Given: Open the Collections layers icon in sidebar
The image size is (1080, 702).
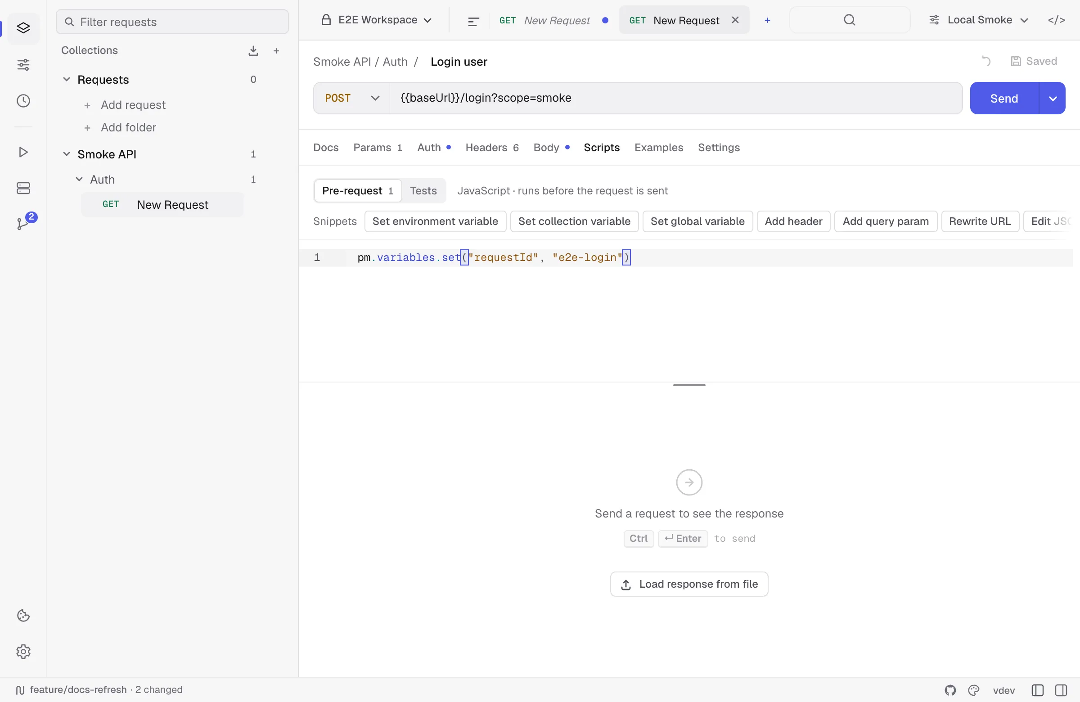Looking at the screenshot, I should coord(23,28).
